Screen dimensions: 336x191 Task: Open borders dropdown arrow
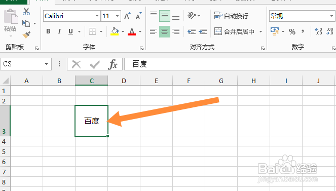tap(101, 32)
